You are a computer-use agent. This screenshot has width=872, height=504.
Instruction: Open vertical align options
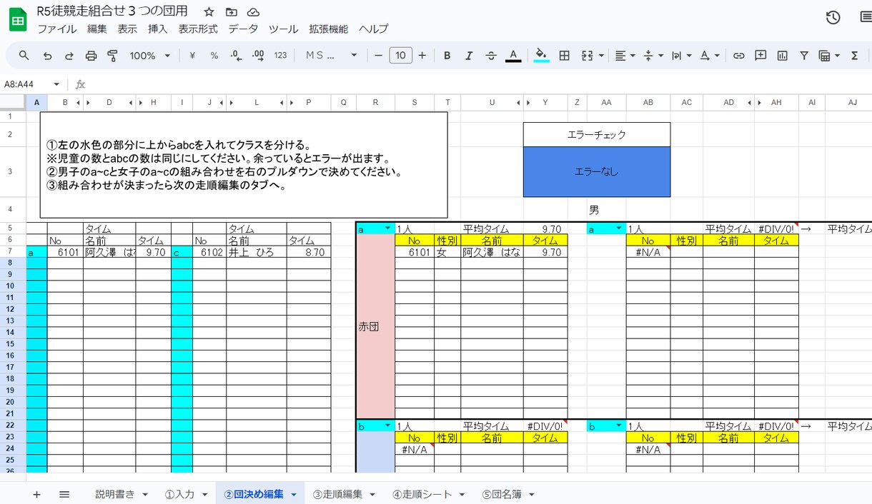653,56
